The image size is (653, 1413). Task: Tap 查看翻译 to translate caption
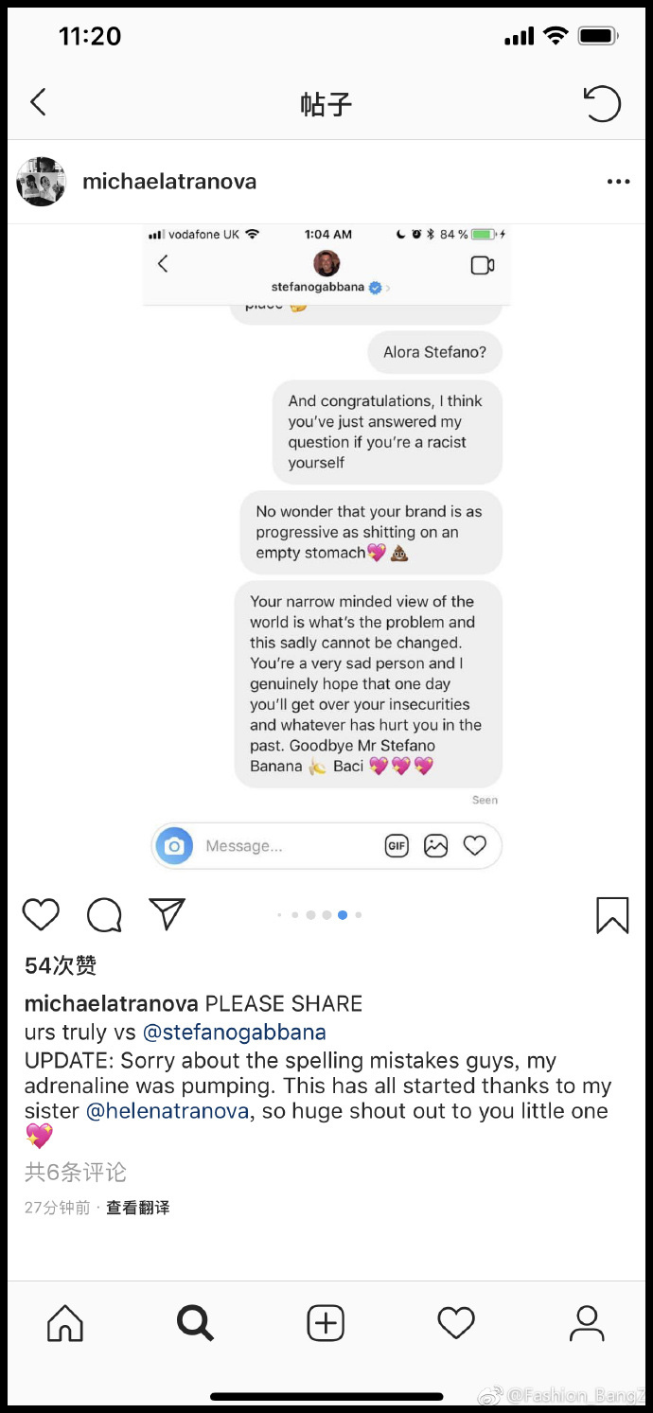[138, 1208]
